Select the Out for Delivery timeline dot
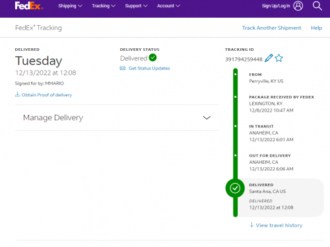330x247 pixels. [236, 155]
